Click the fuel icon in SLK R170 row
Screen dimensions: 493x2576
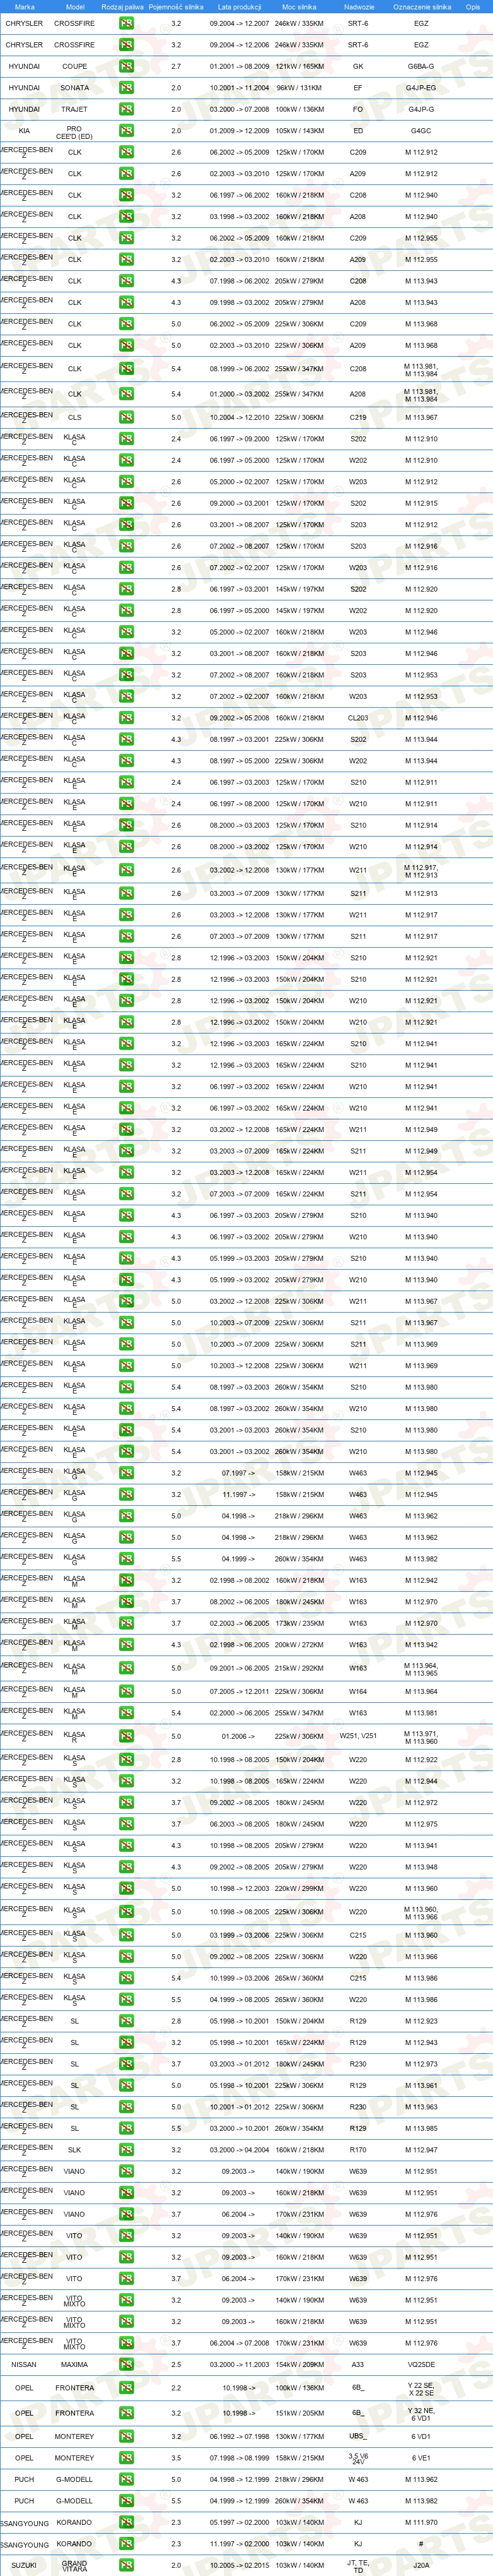tap(125, 2150)
